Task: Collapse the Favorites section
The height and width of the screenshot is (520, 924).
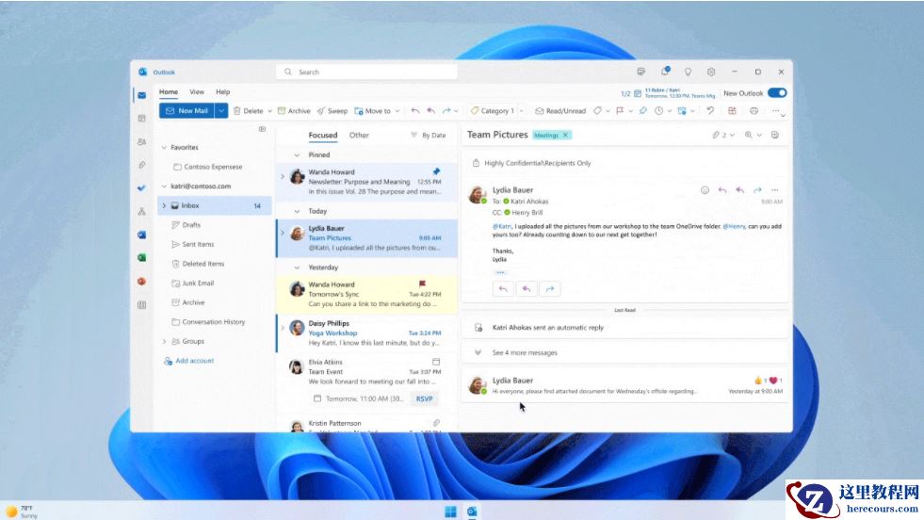Action: pos(165,147)
